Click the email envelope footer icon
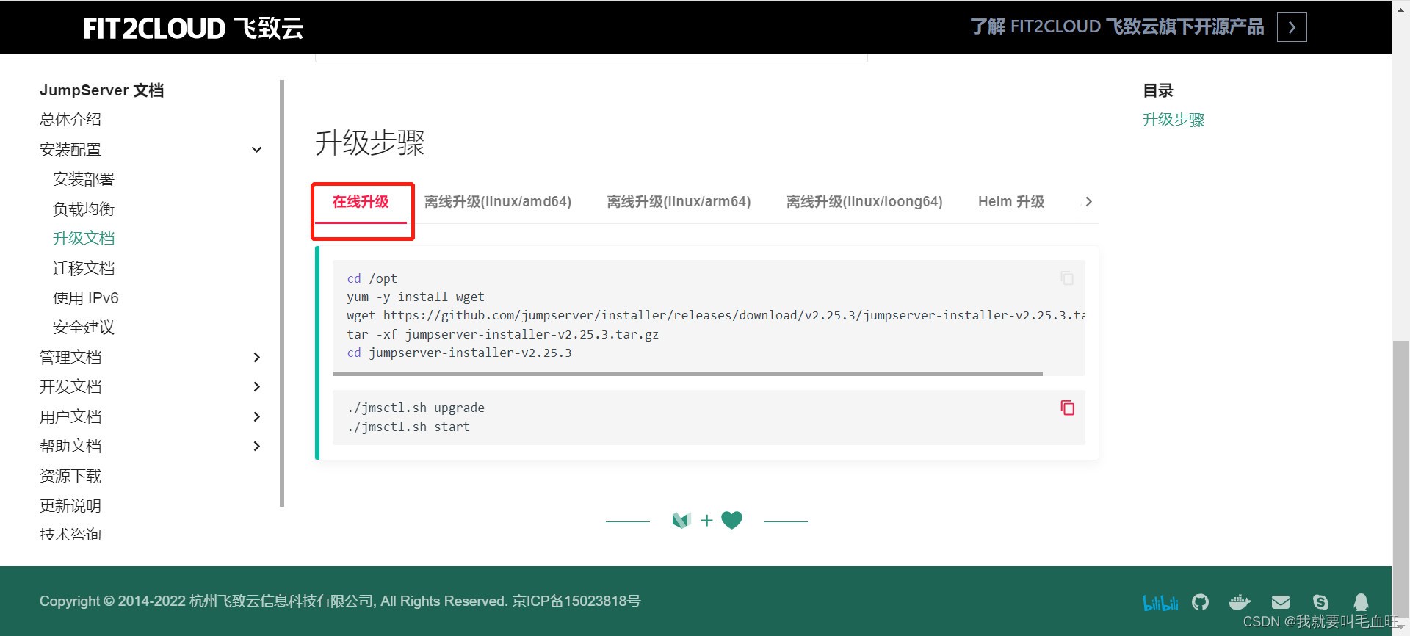Screen dimensions: 1410x636 [1281, 602]
